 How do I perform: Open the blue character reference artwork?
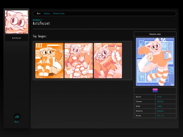coord(155,62)
